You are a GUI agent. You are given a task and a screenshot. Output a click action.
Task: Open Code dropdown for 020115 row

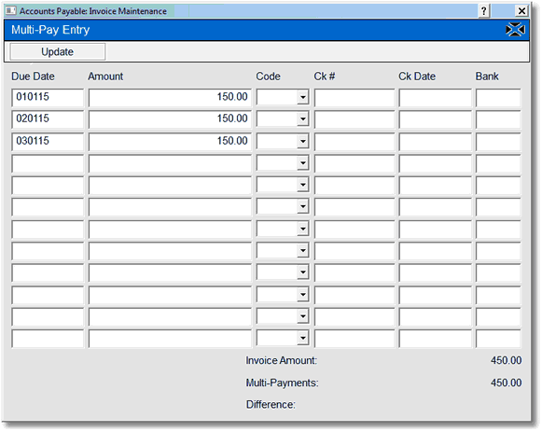(303, 119)
